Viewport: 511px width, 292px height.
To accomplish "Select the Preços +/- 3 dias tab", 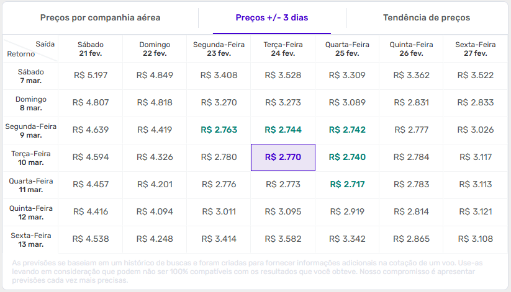I will (271, 18).
